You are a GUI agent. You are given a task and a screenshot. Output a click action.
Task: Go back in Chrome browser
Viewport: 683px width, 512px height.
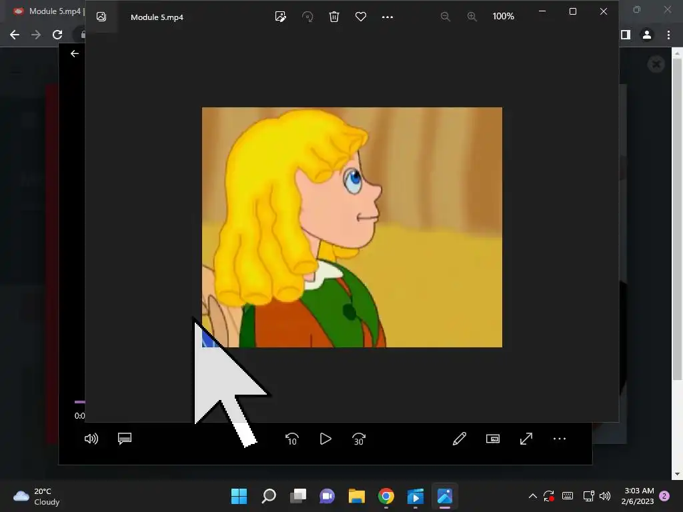15,35
